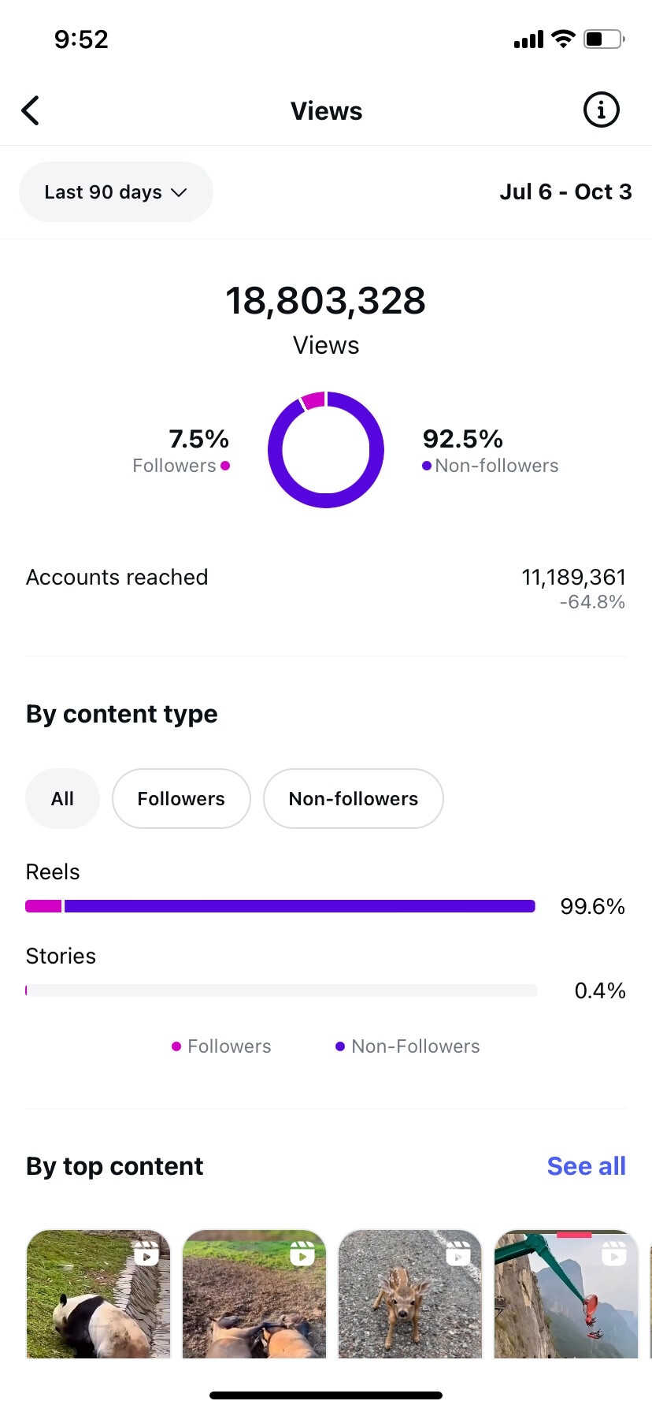Select the All filter pill
The width and height of the screenshot is (652, 1412).
(62, 799)
